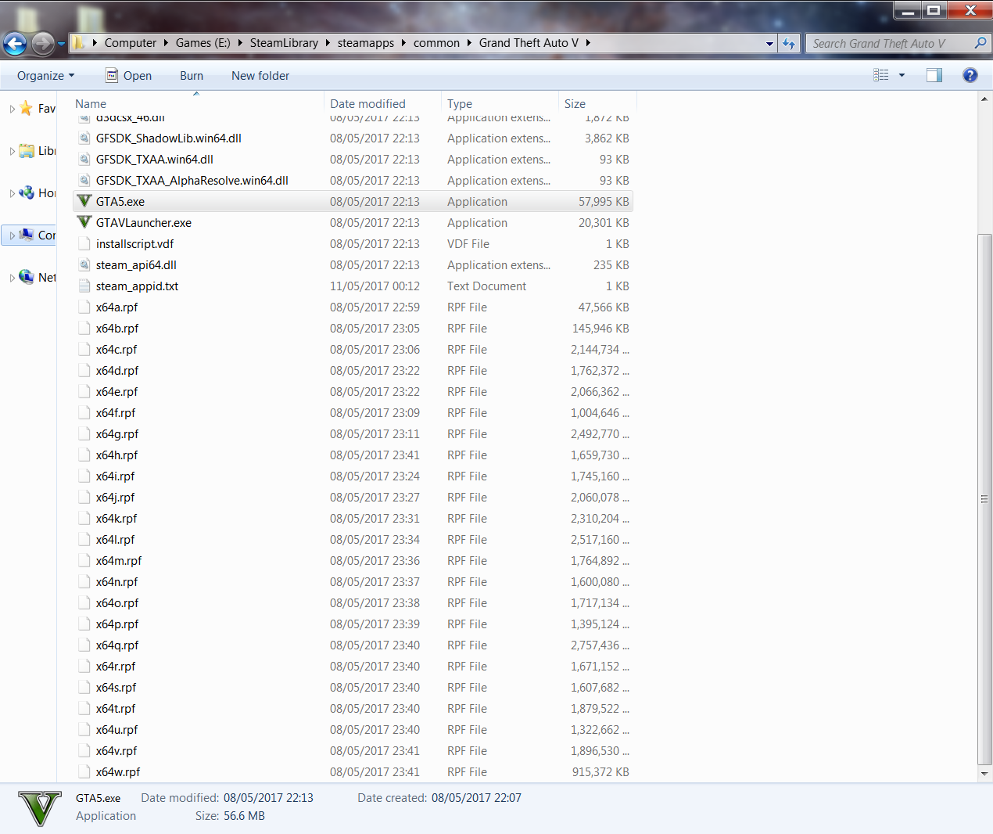
Task: Click the Forward navigation arrow button
Action: point(43,44)
